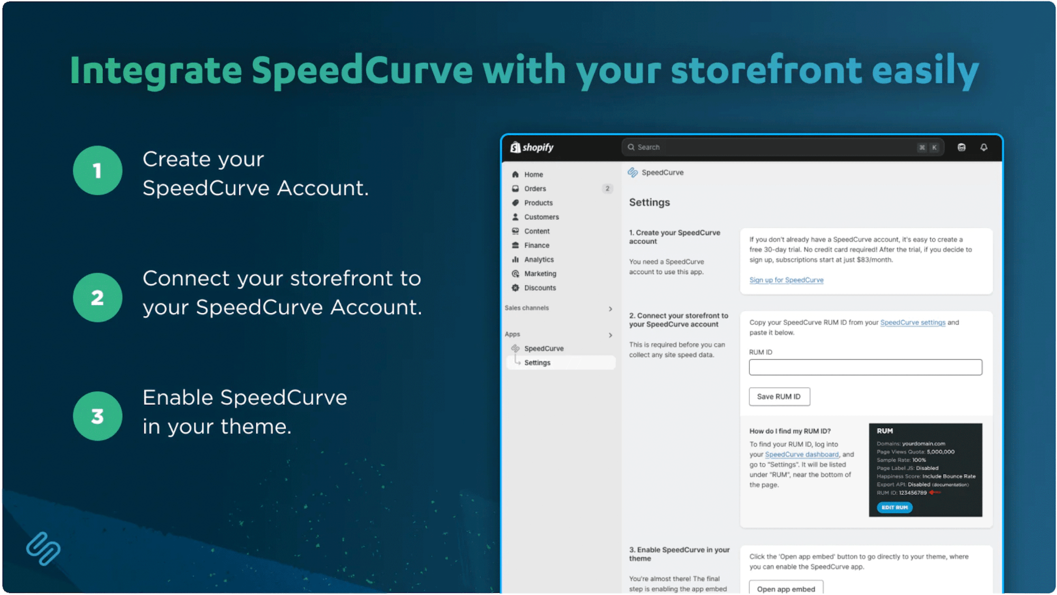Screen dimensions: 1057x595
Task: Open the Finance menu item
Action: point(536,246)
